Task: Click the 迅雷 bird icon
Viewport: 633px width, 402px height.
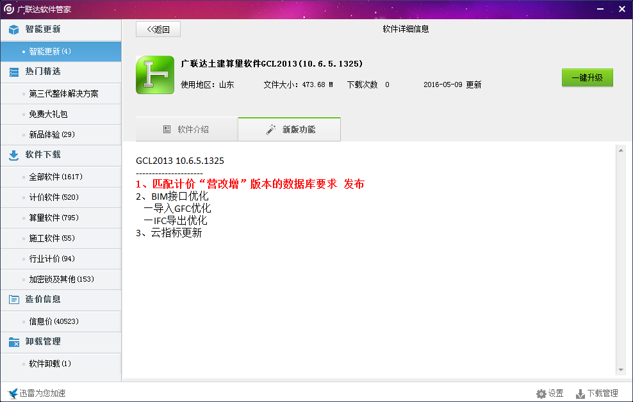Action: point(13,393)
